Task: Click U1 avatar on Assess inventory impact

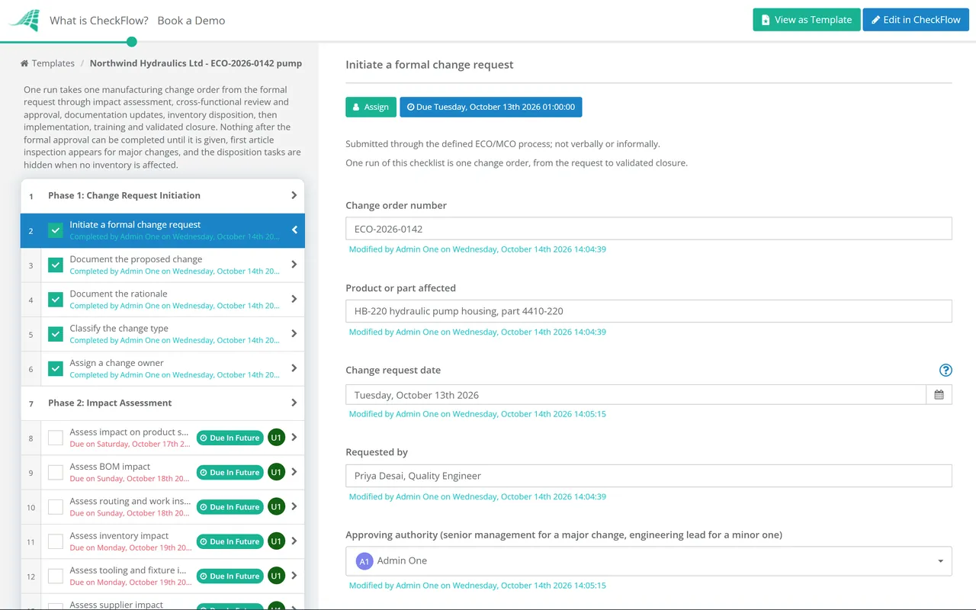Action: click(x=276, y=541)
